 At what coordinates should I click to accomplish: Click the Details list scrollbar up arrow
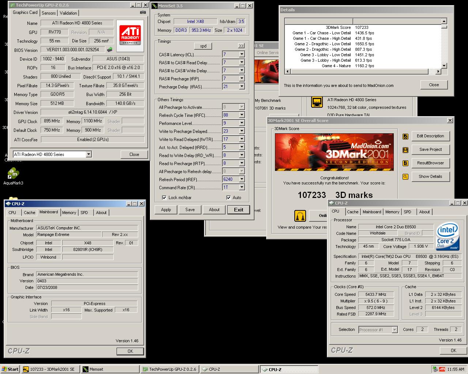click(444, 21)
